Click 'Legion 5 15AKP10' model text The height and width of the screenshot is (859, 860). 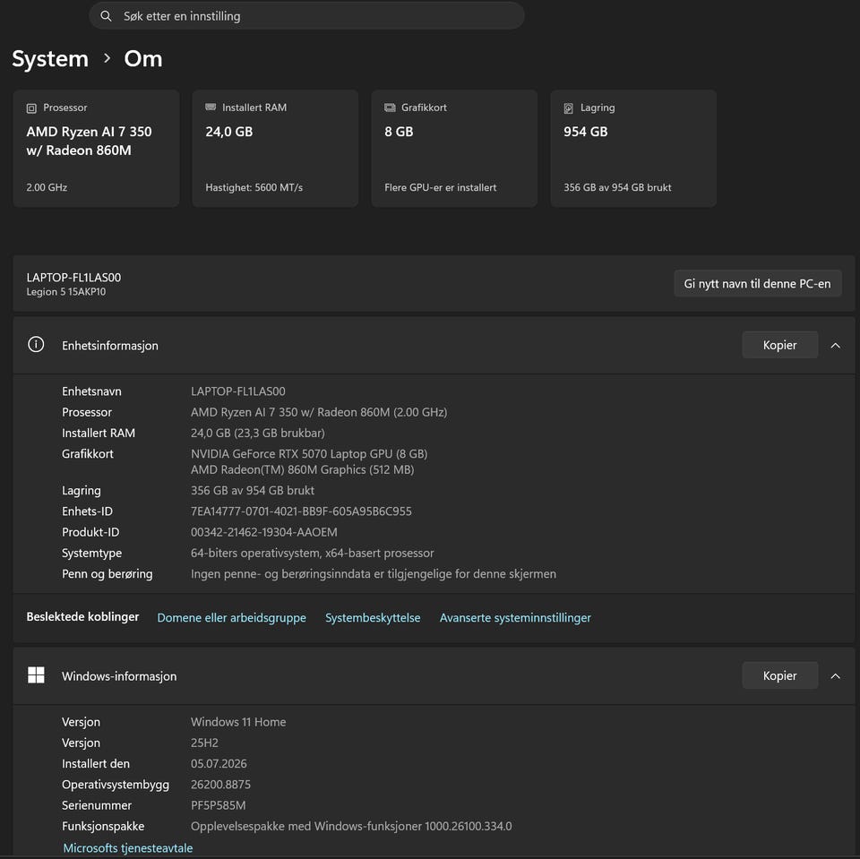[x=66, y=292]
